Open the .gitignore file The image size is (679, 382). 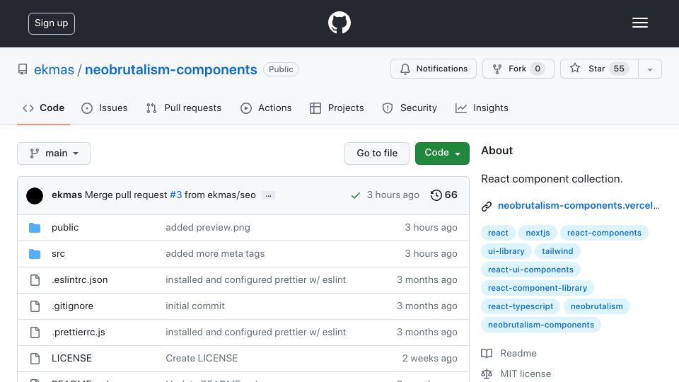72,306
